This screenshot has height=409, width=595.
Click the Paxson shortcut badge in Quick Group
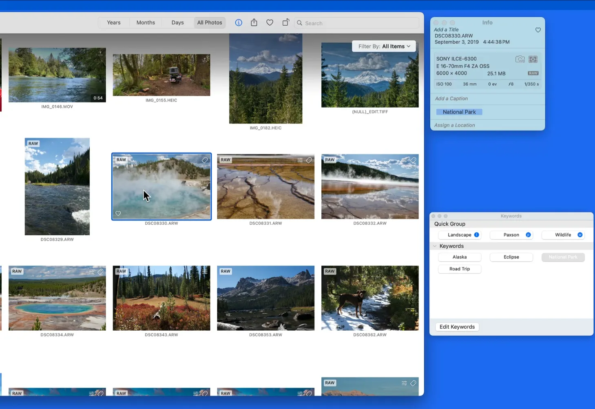pyautogui.click(x=528, y=235)
